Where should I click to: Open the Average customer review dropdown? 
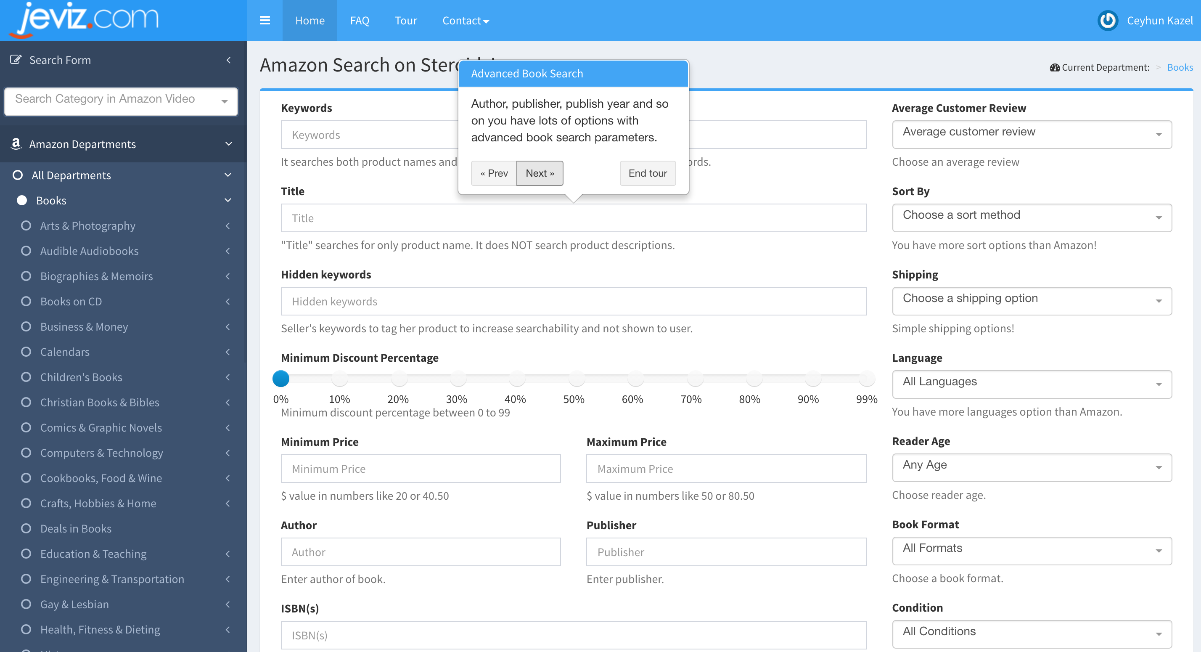coord(1031,134)
